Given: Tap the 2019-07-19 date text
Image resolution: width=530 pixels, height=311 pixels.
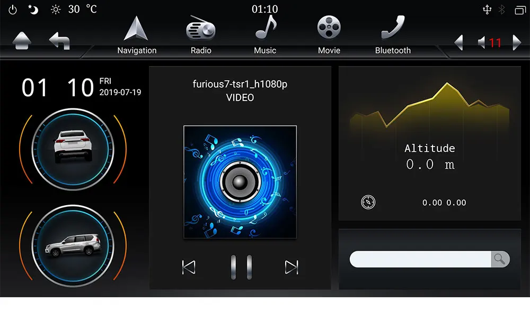Looking at the screenshot, I should (x=120, y=93).
